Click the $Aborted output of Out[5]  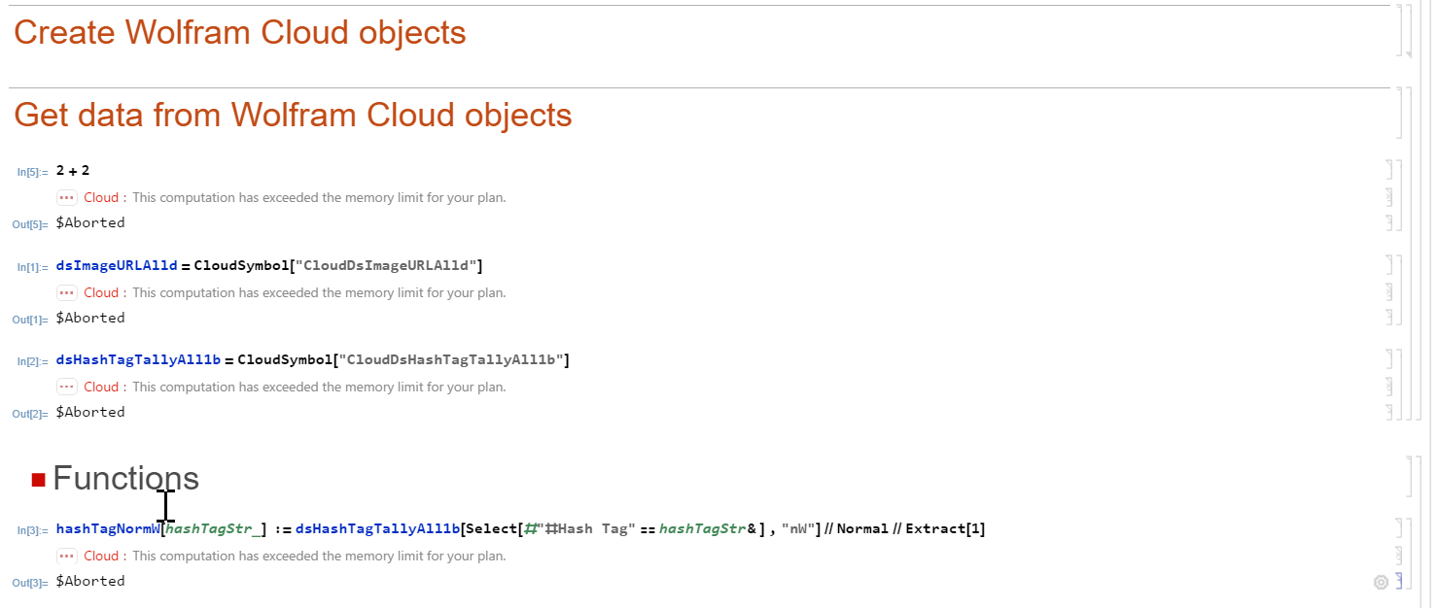[90, 222]
